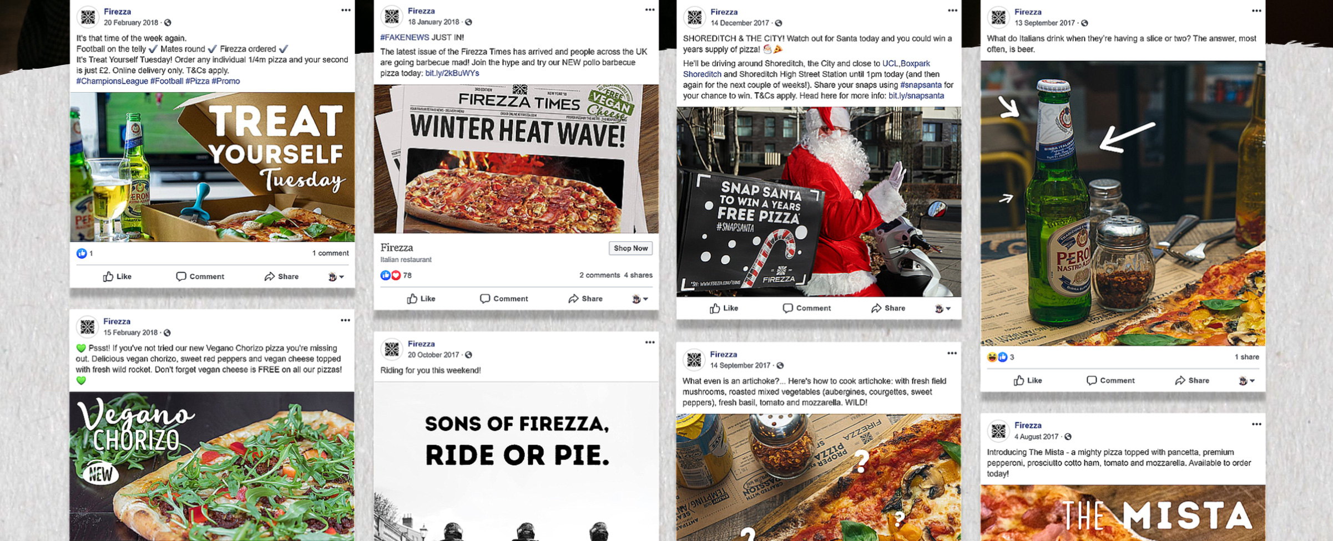Viewport: 1333px width, 541px height.
Task: Open the bit.ly/snapsanta link
Action: point(916,95)
